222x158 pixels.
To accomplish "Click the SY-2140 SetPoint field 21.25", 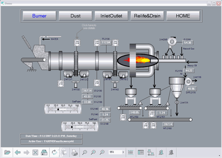I will coord(105,120).
